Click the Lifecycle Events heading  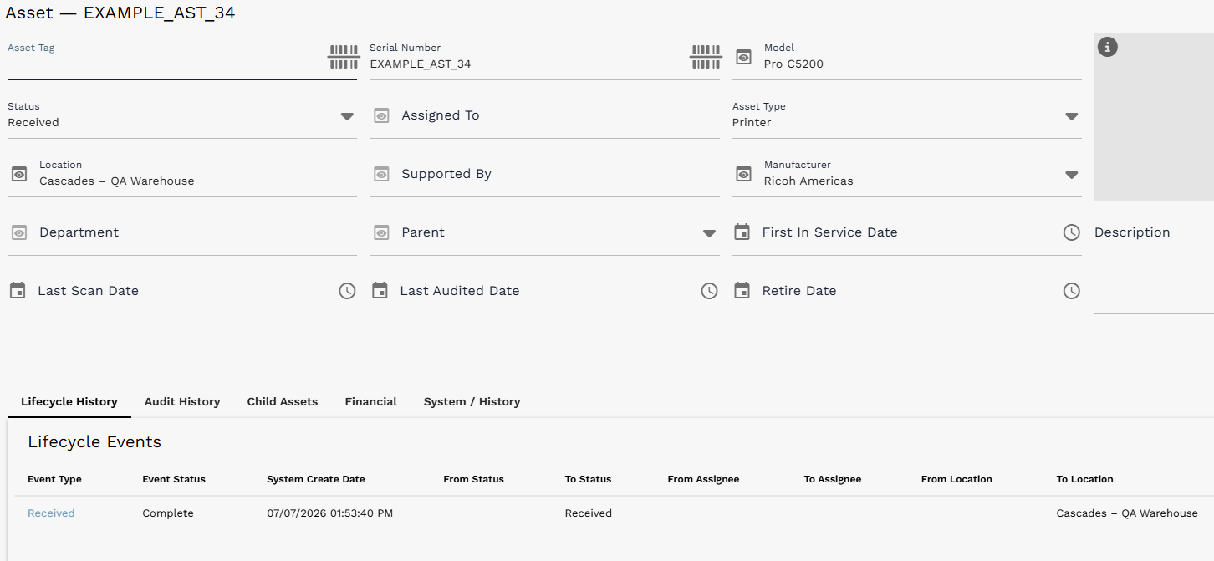(x=94, y=442)
